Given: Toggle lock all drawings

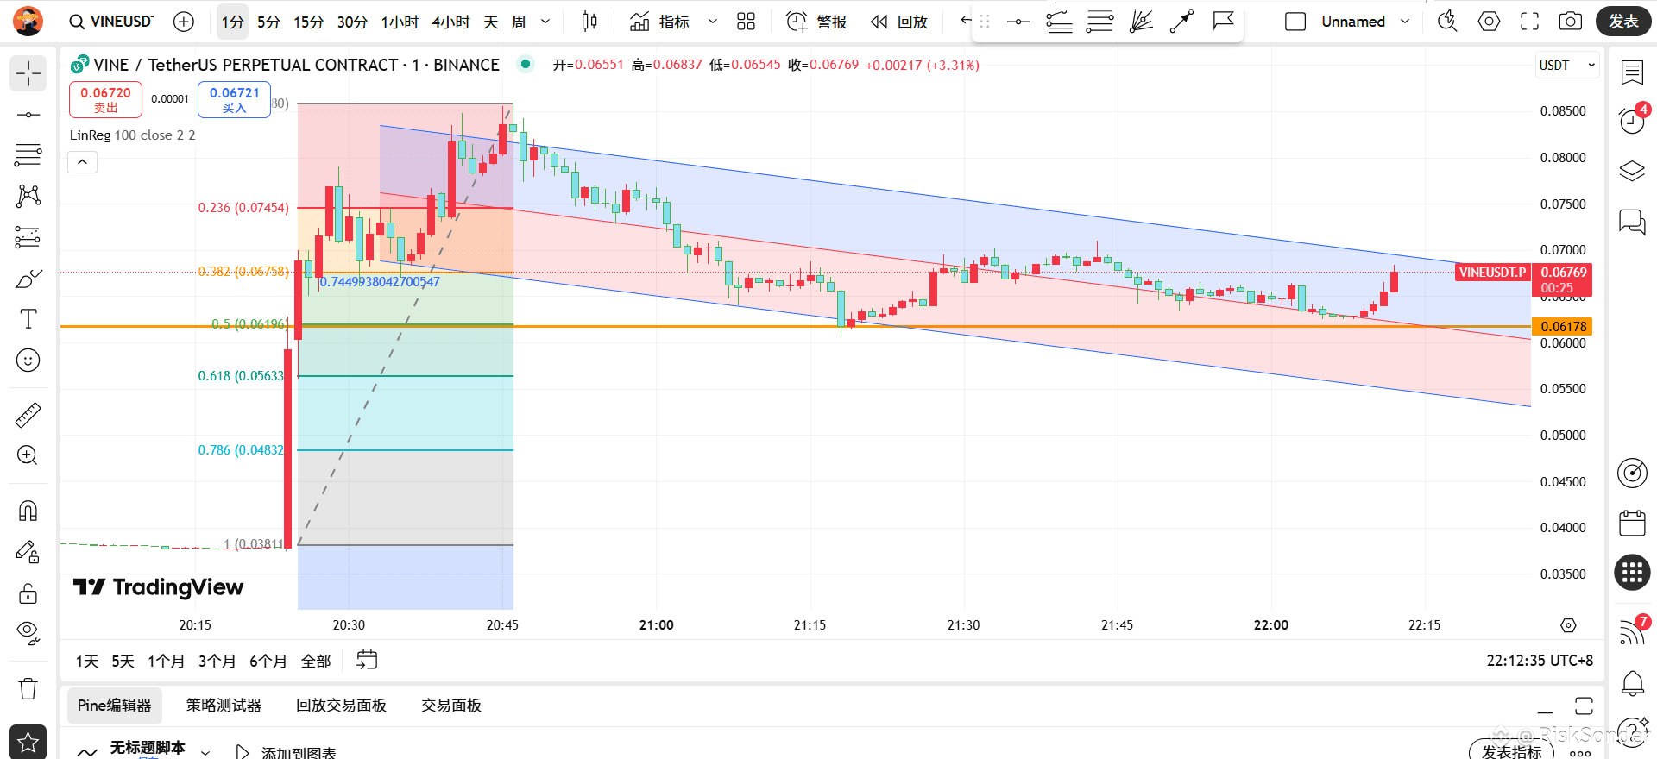Looking at the screenshot, I should click(x=28, y=593).
